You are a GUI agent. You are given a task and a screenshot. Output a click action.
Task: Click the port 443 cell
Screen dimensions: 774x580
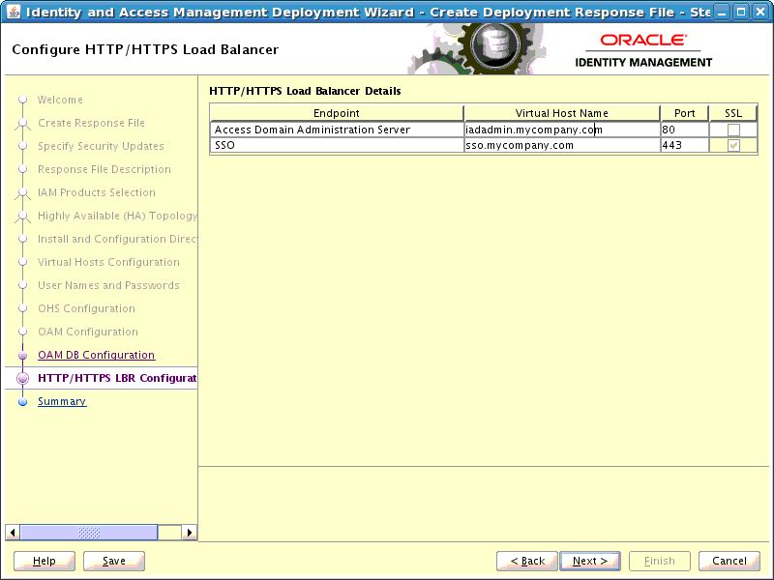[x=684, y=146]
